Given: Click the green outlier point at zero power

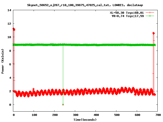Looking at the screenshot, I should (63, 104).
